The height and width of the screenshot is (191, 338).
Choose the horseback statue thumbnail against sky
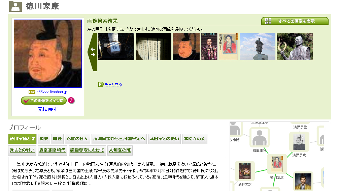tap(258, 47)
